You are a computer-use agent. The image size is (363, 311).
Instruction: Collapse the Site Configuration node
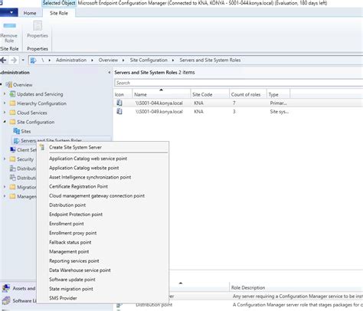tap(5, 122)
